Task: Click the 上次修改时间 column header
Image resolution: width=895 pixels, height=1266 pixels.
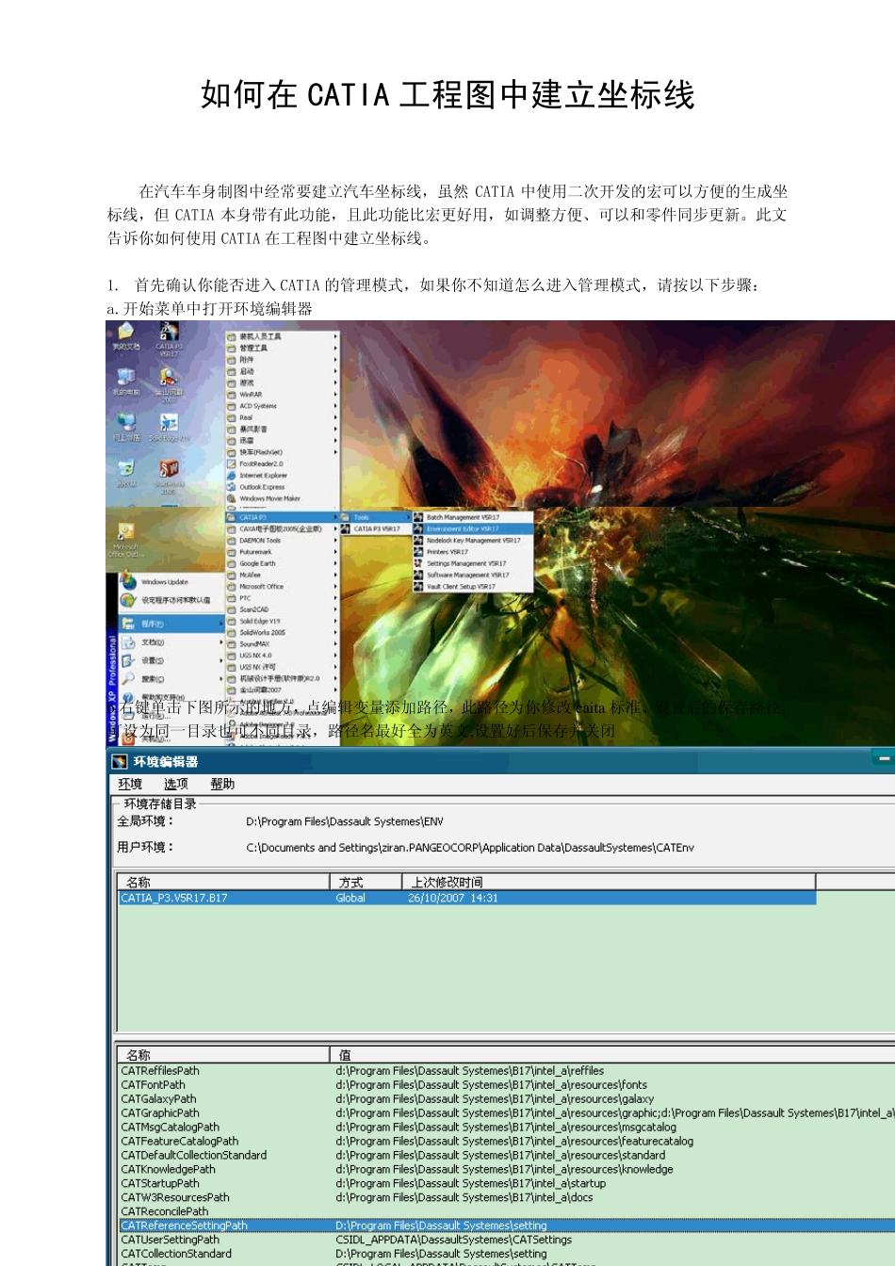Action: click(x=610, y=882)
